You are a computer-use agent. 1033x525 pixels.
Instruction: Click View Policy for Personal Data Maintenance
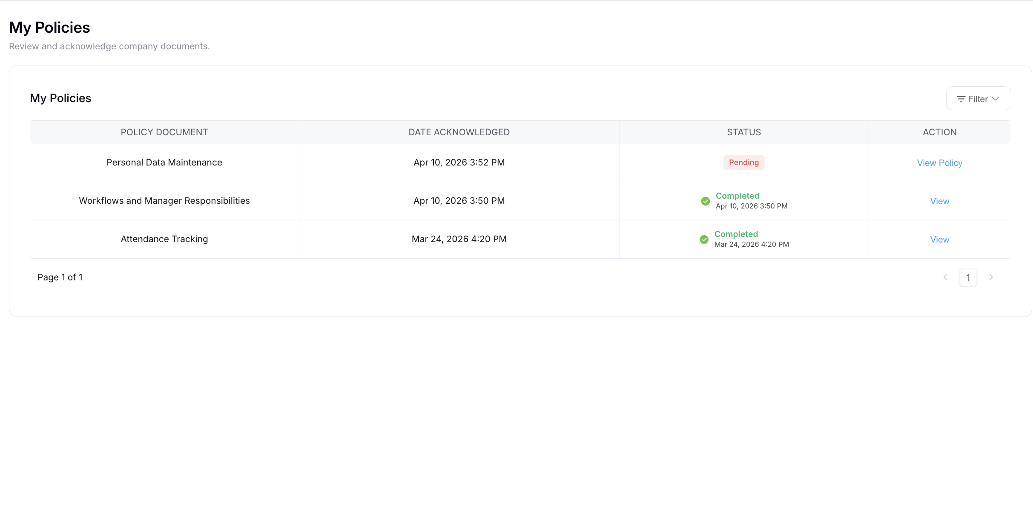click(x=939, y=163)
